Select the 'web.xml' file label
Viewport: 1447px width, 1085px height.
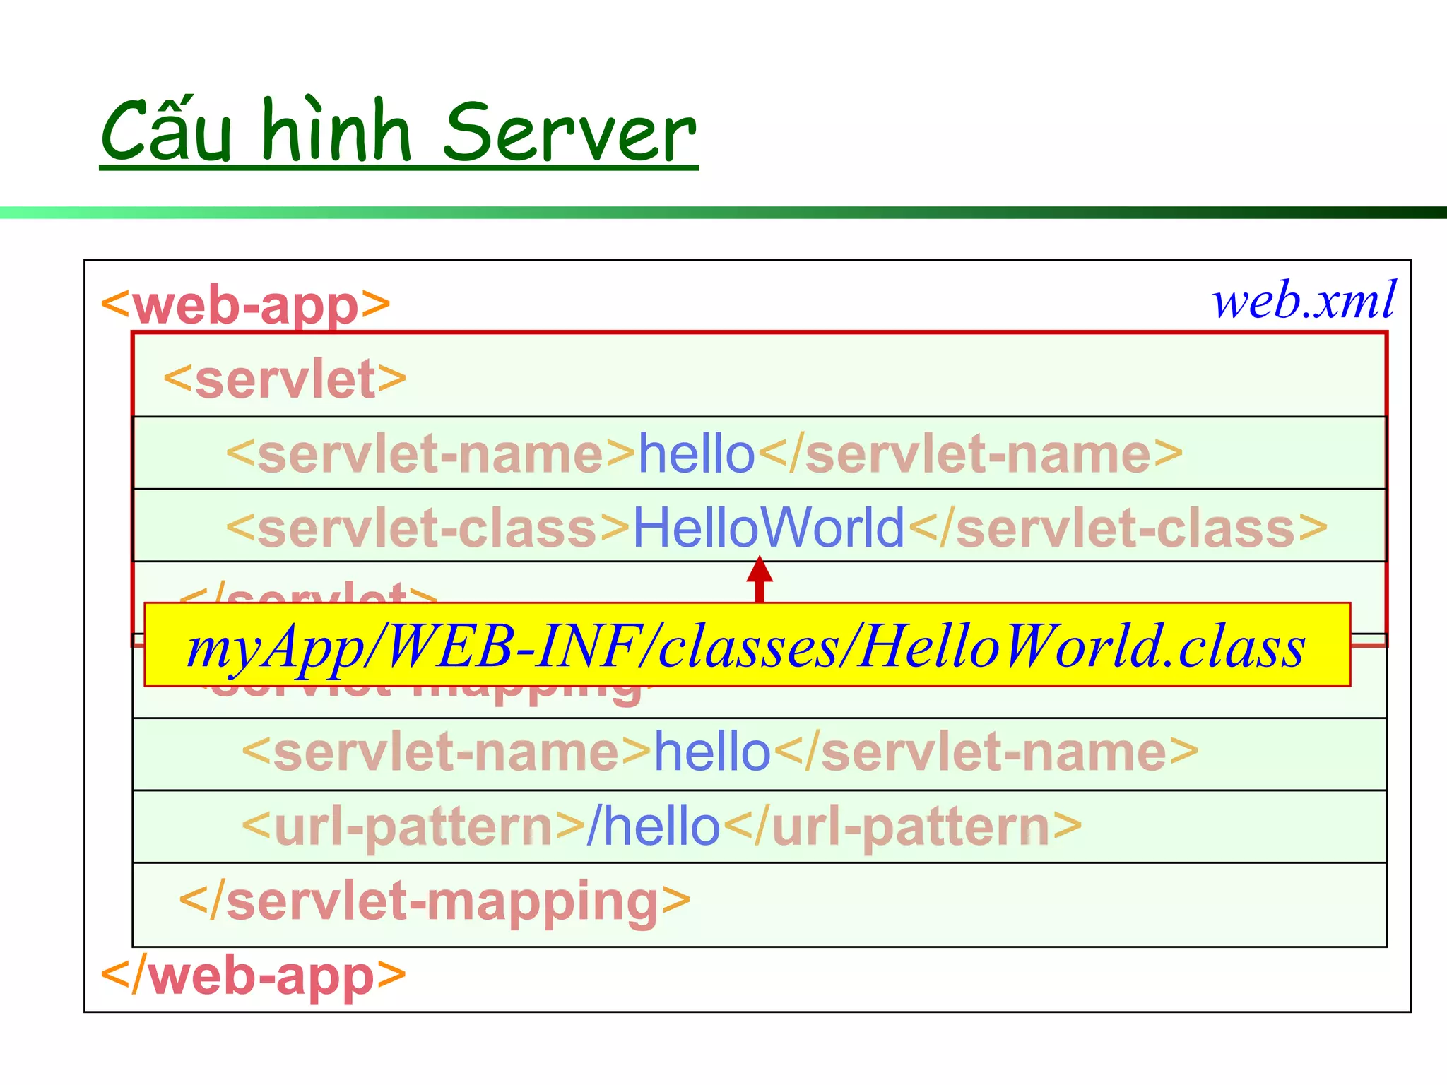pos(1304,300)
